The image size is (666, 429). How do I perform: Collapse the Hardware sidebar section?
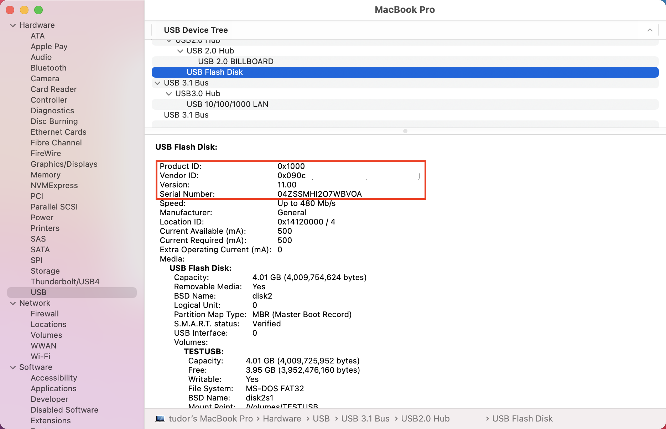pyautogui.click(x=13, y=25)
